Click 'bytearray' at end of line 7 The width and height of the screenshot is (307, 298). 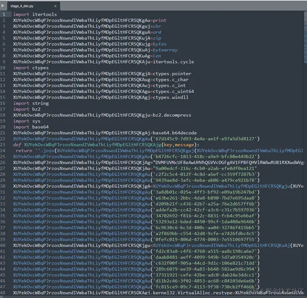click(165, 50)
